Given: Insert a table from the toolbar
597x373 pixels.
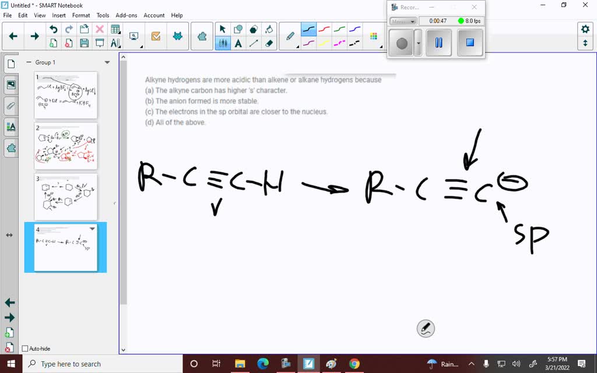Looking at the screenshot, I should pos(115,29).
